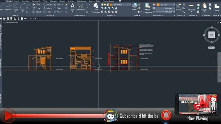Image resolution: width=221 pixels, height=124 pixels.
Task: Select the Arc tool
Action: [22, 7]
